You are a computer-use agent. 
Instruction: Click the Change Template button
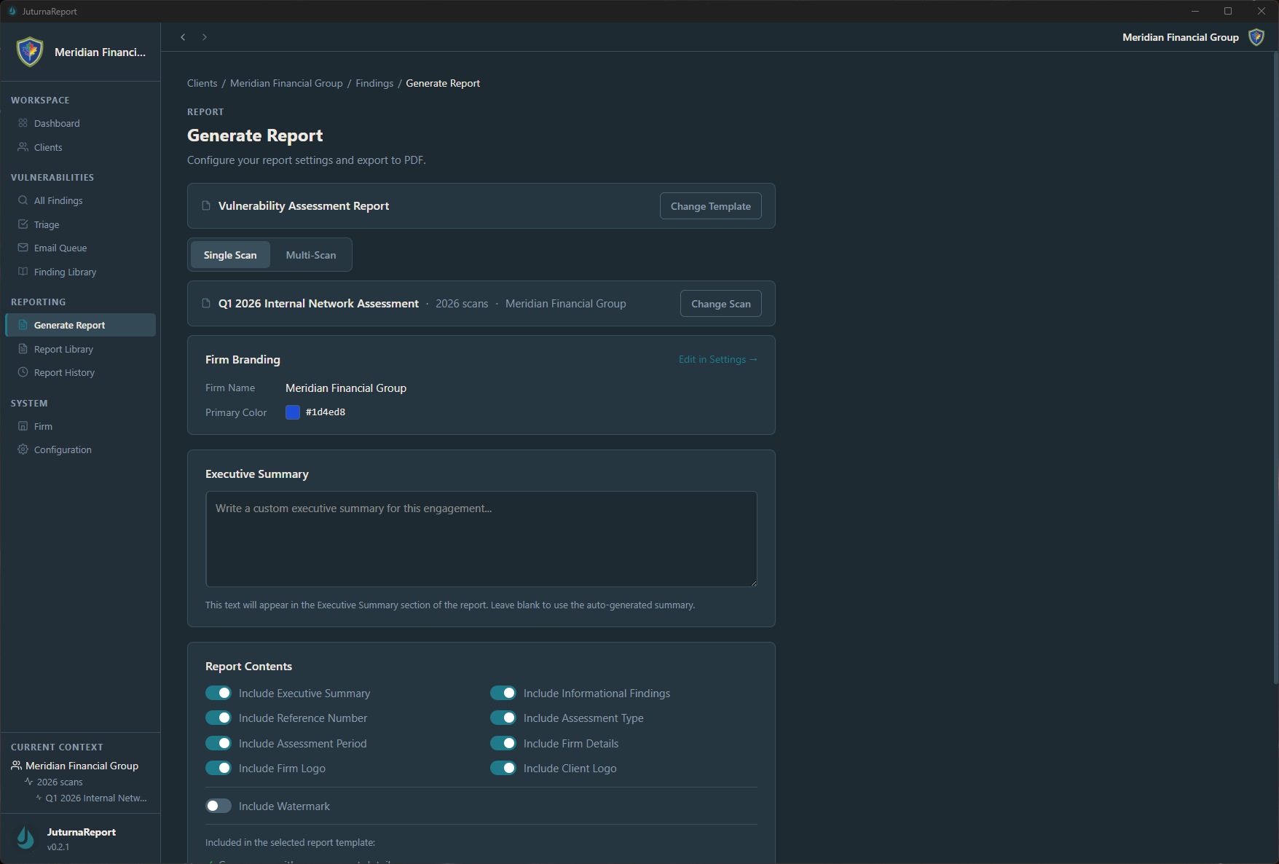[x=710, y=205]
